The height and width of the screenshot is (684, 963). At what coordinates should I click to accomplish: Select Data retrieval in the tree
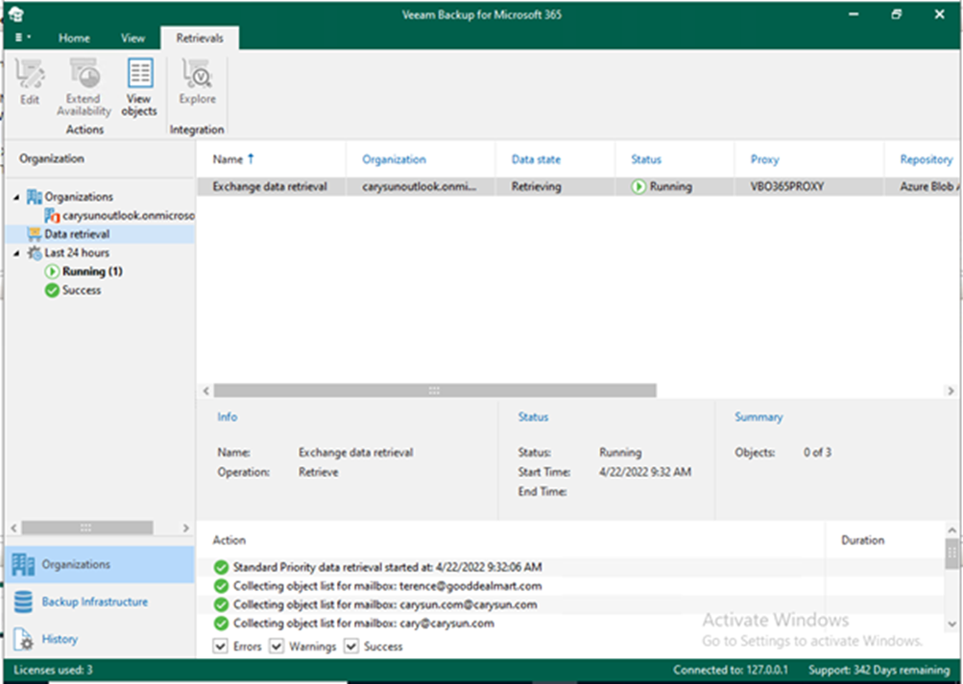(x=77, y=234)
